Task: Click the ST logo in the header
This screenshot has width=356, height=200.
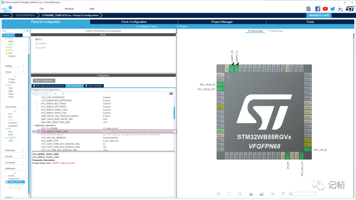Action: coord(350,9)
